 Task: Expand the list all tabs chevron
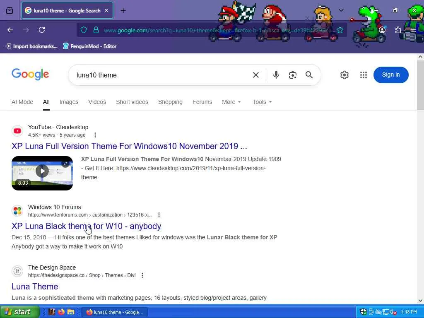(x=341, y=10)
